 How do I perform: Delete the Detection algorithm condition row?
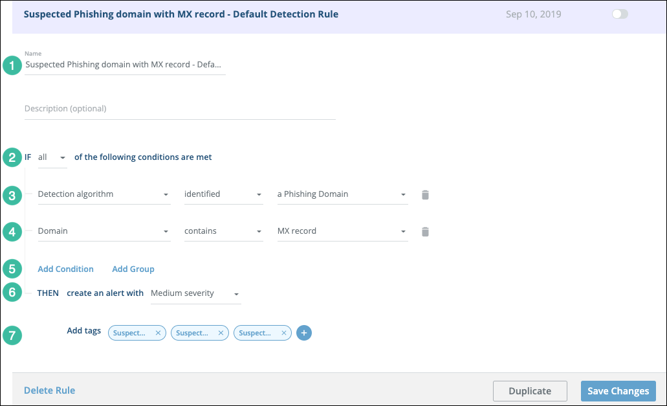pyautogui.click(x=425, y=194)
